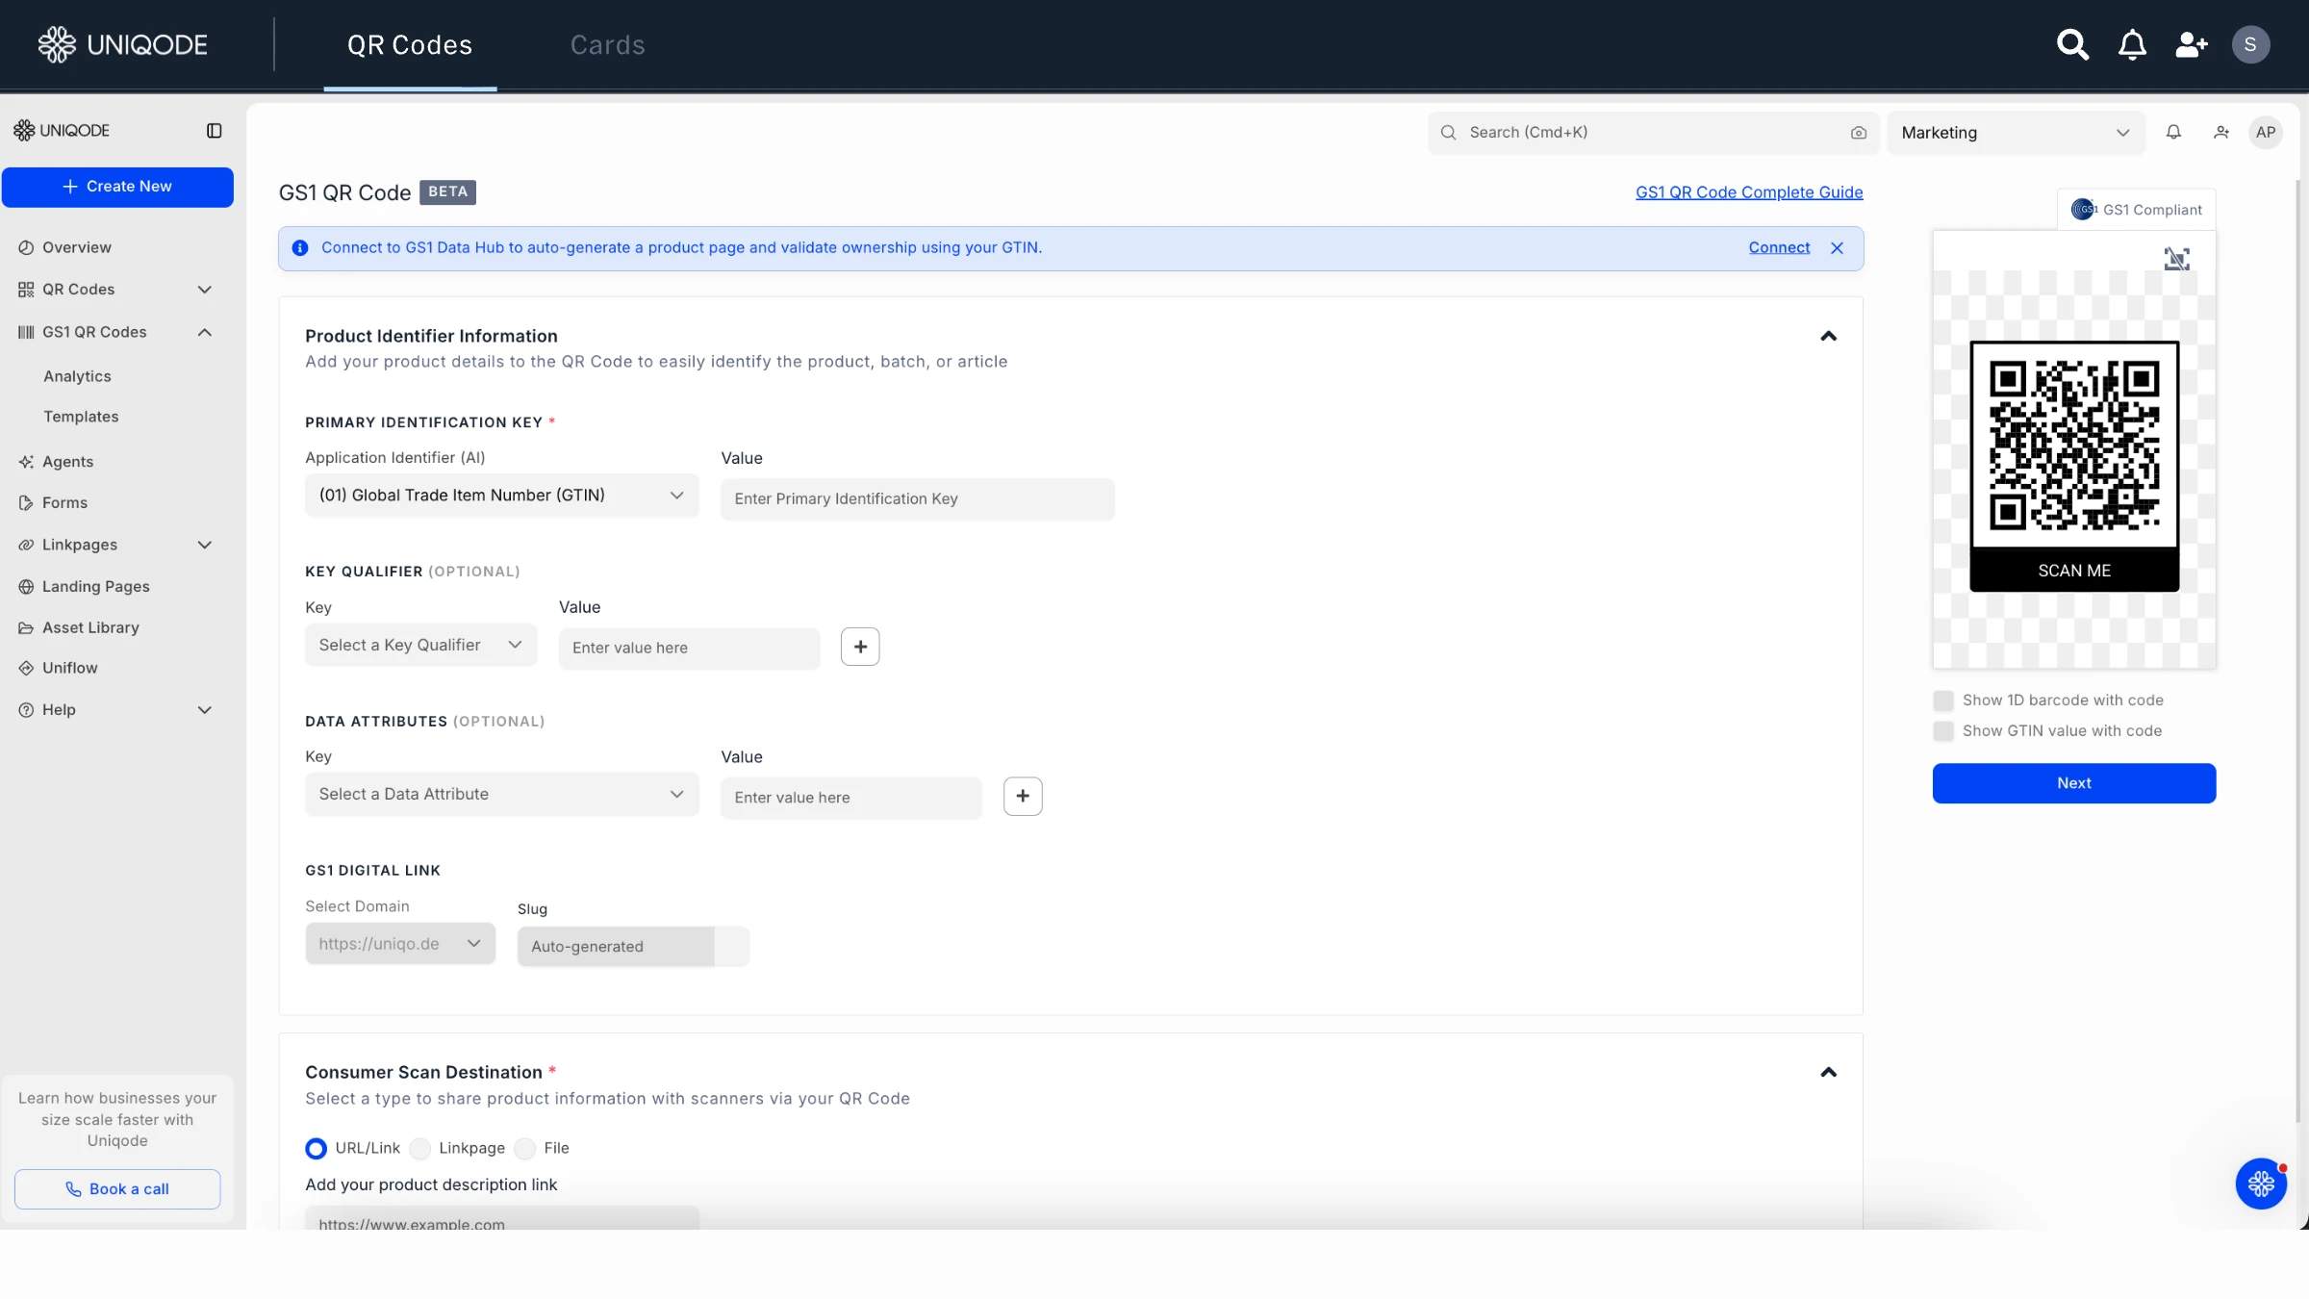Select the File radio option
This screenshot has height=1299, width=2309.
[525, 1148]
